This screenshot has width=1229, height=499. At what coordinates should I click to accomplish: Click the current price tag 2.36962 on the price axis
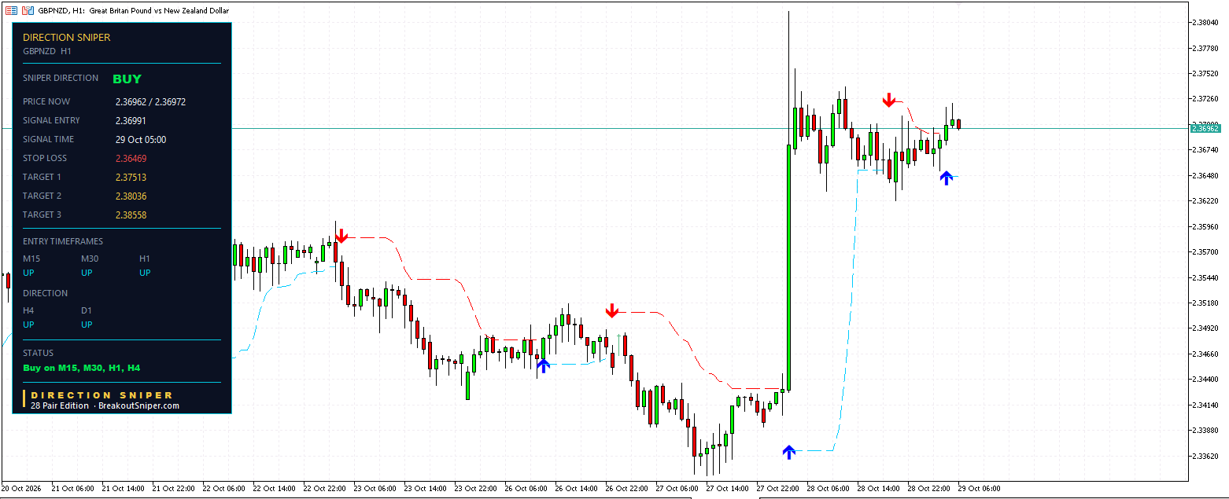tap(1205, 127)
